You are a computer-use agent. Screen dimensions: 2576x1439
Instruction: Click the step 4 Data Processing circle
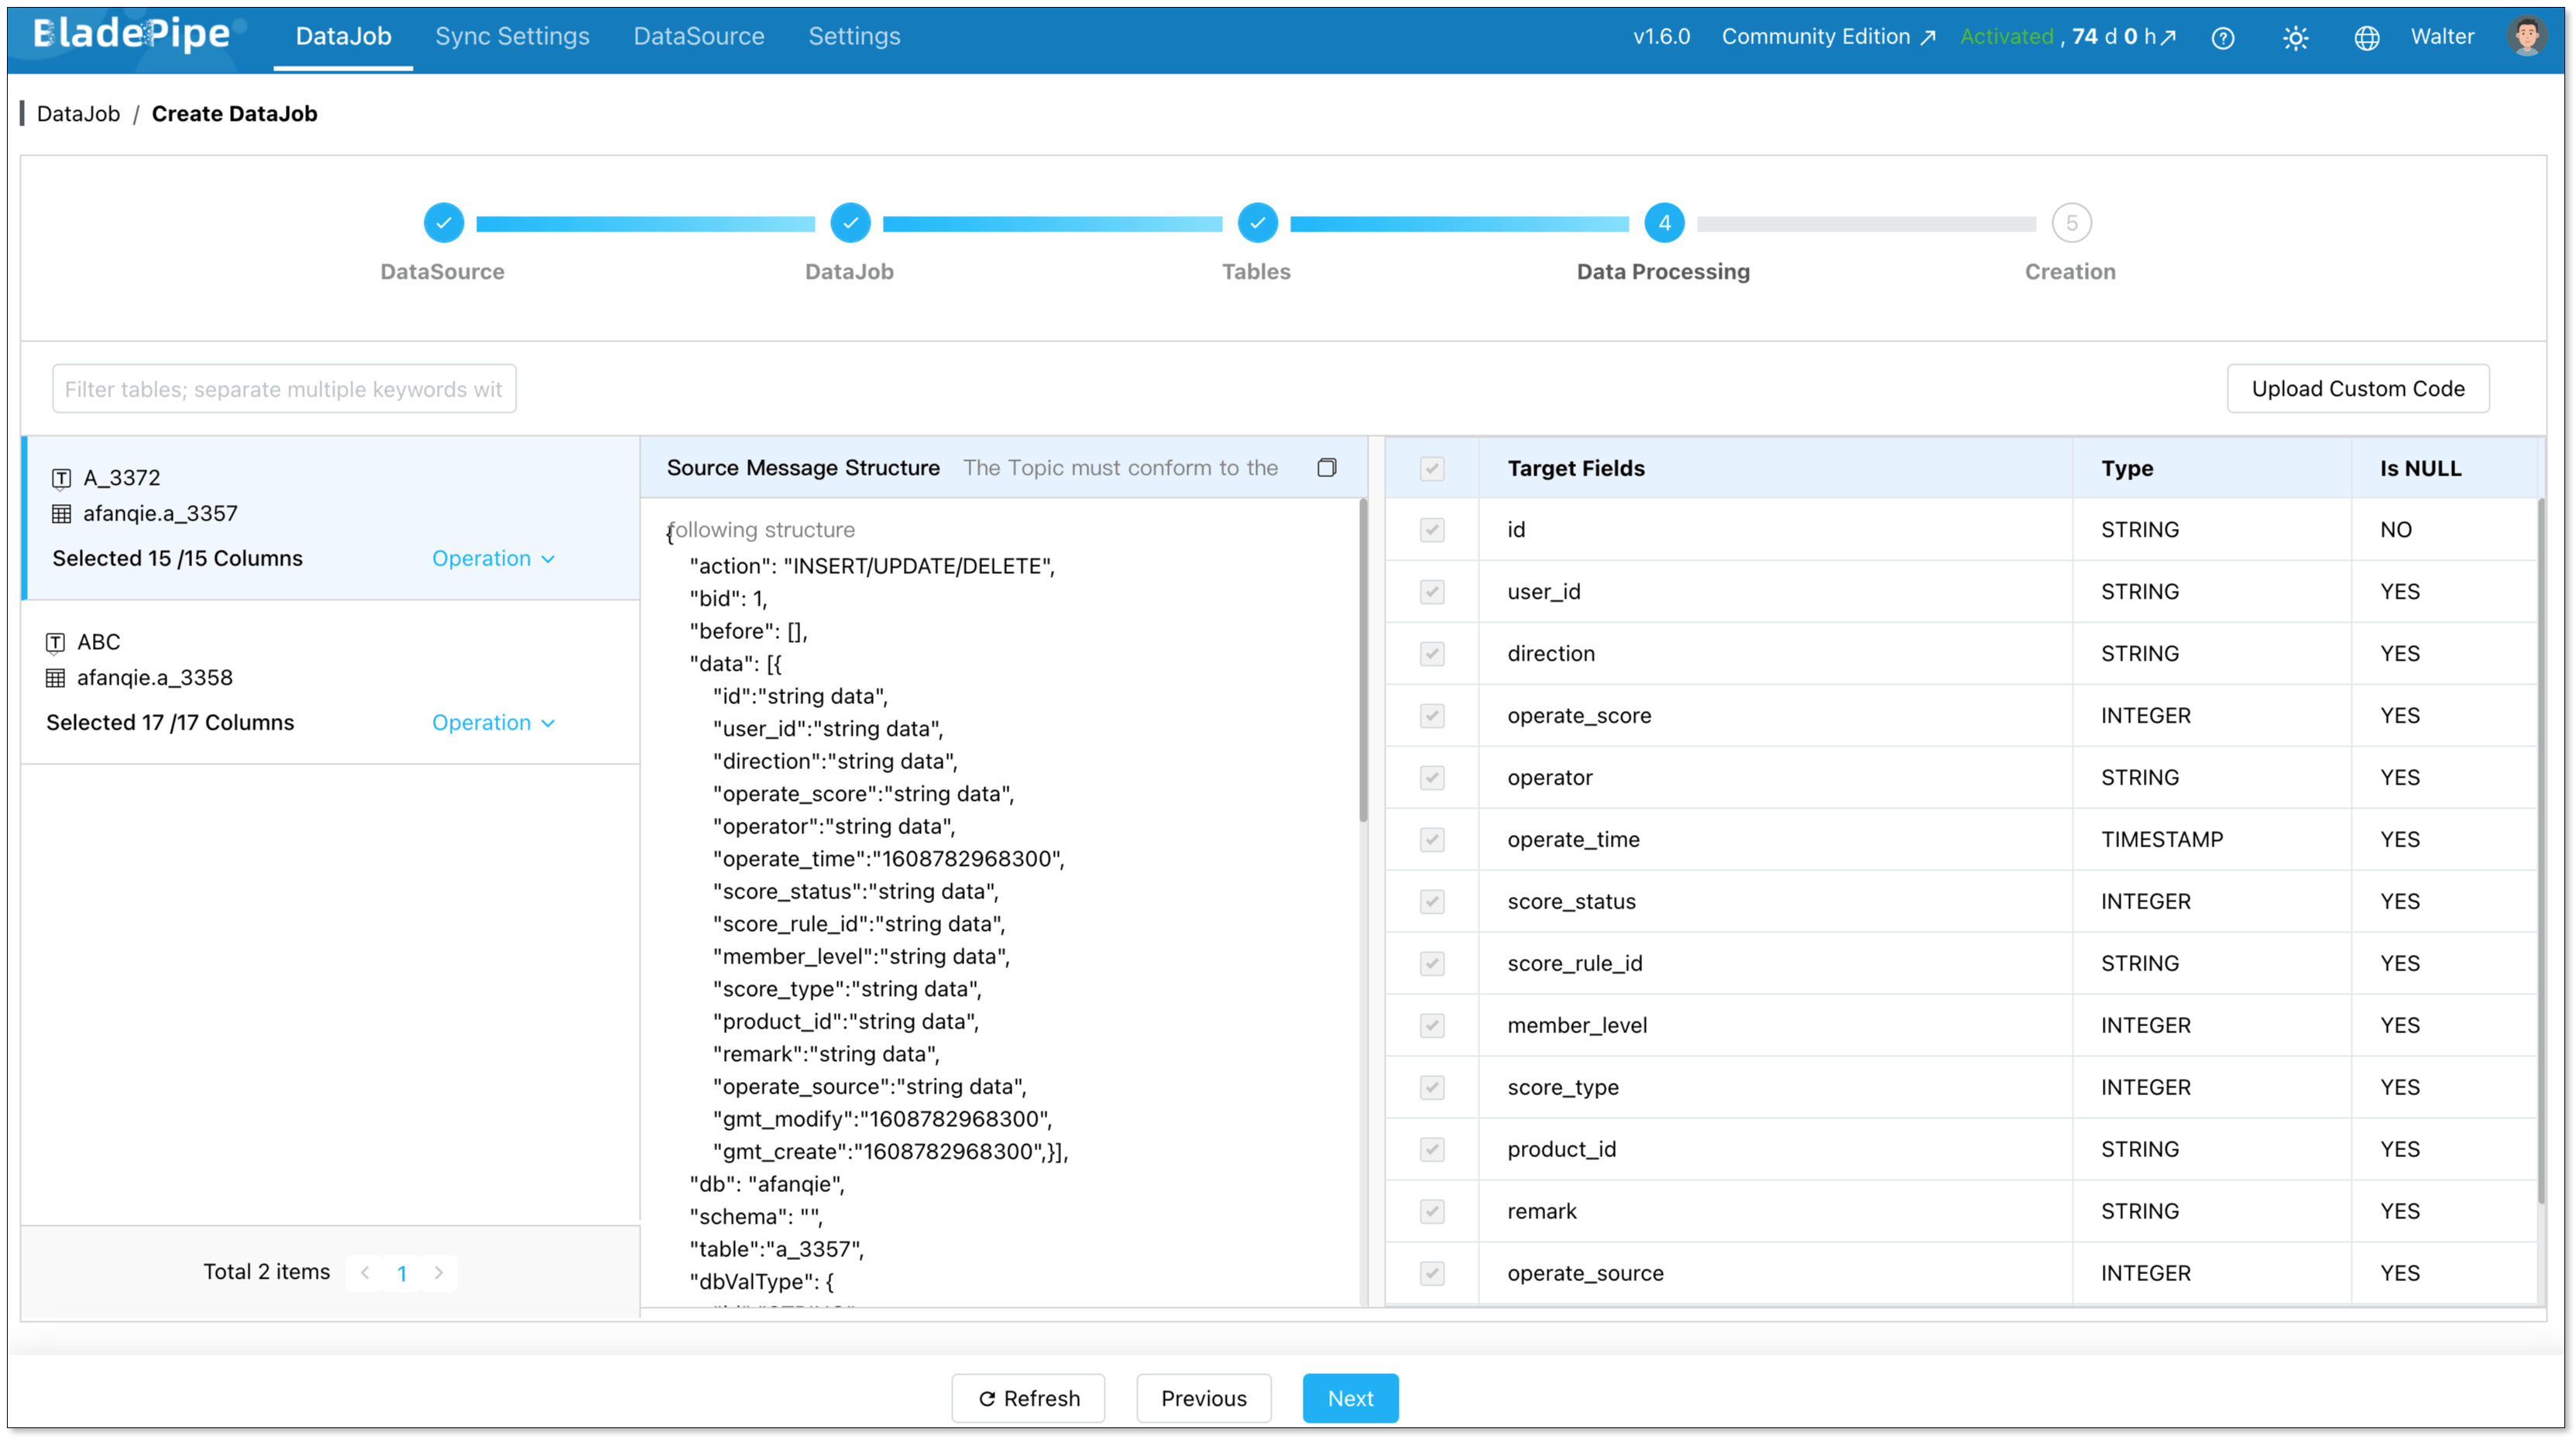tap(1664, 223)
